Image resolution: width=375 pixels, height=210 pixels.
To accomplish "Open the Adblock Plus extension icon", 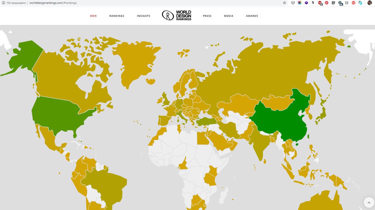I will (x=320, y=3).
